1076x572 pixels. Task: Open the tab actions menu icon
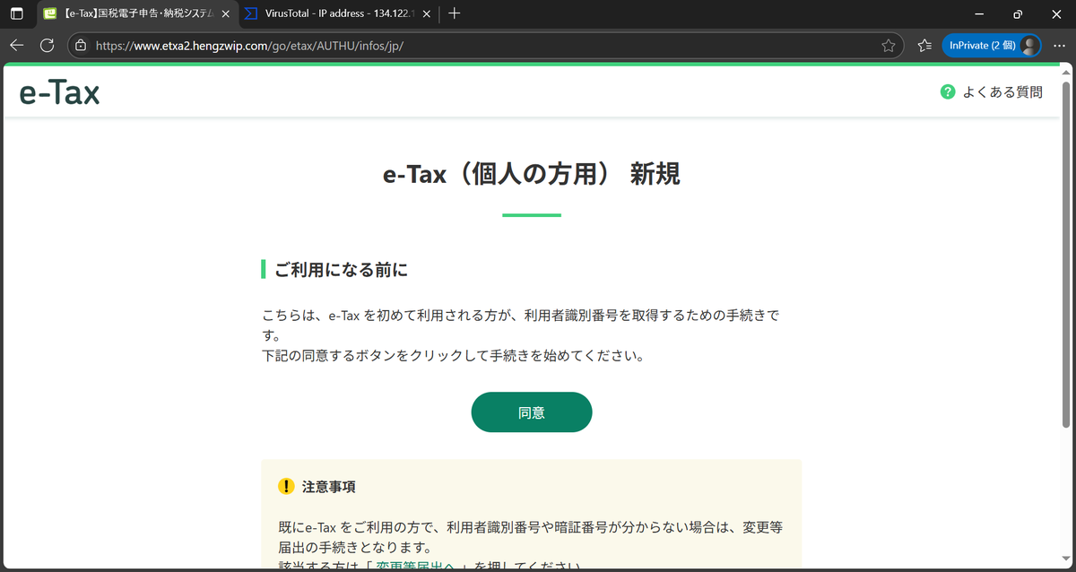(x=16, y=13)
